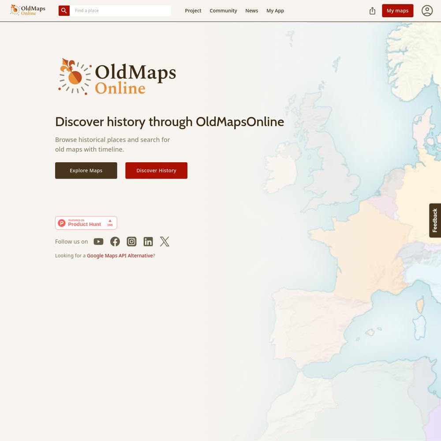441x441 pixels.
Task: Open the LinkedIn social icon
Action: click(x=148, y=242)
